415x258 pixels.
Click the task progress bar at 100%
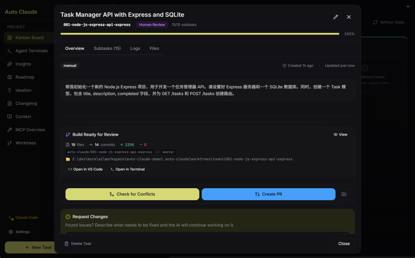pos(200,34)
